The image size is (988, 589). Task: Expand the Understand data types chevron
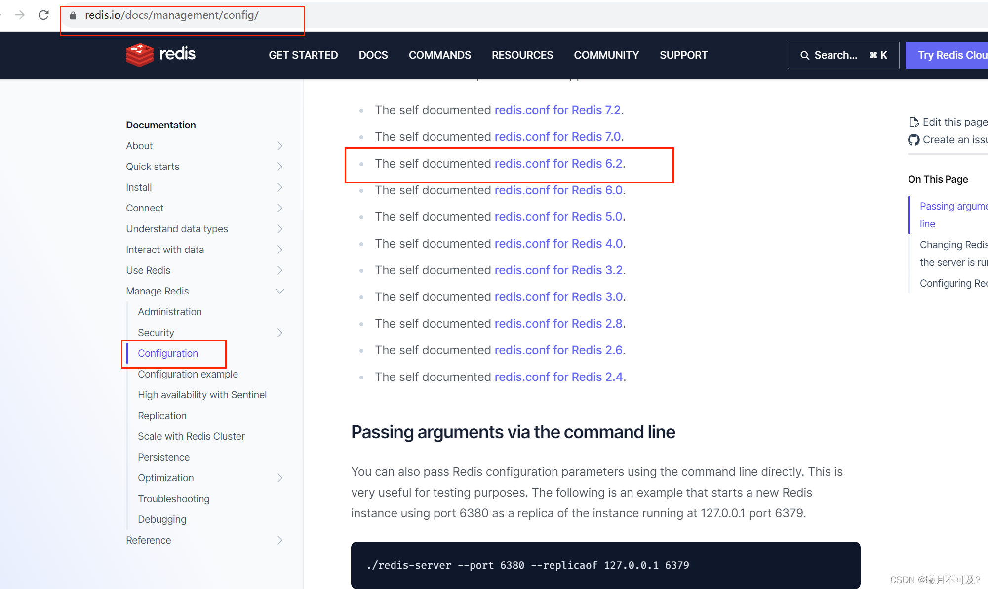[280, 229]
